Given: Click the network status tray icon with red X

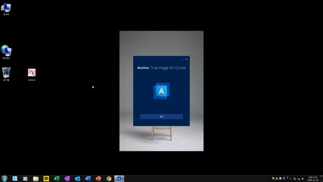Looking at the screenshot, I should (299, 179).
